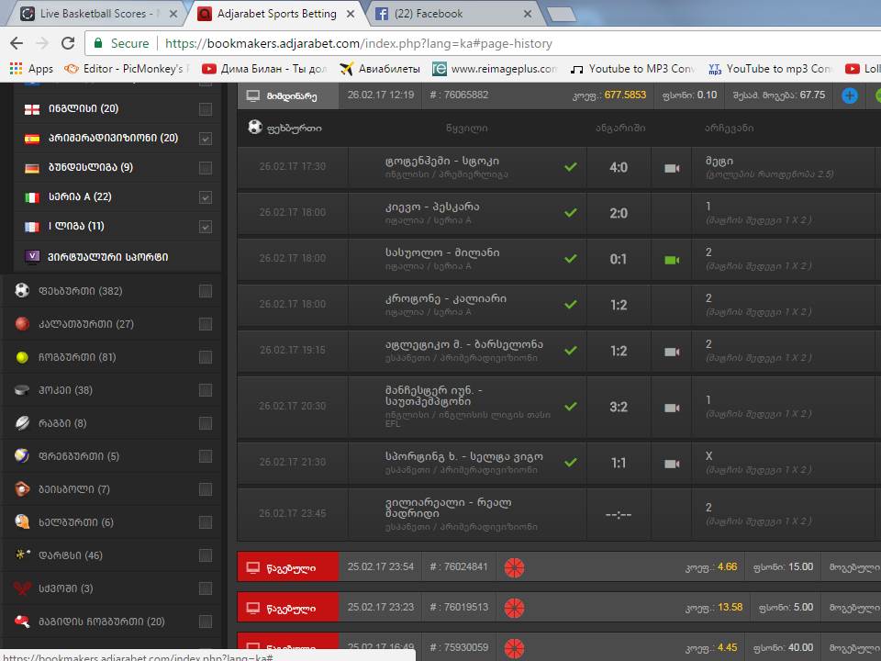This screenshot has height=661, width=881.
Task: Check the ბუნდესლიგა (9) checkbox
Action: click(x=206, y=168)
